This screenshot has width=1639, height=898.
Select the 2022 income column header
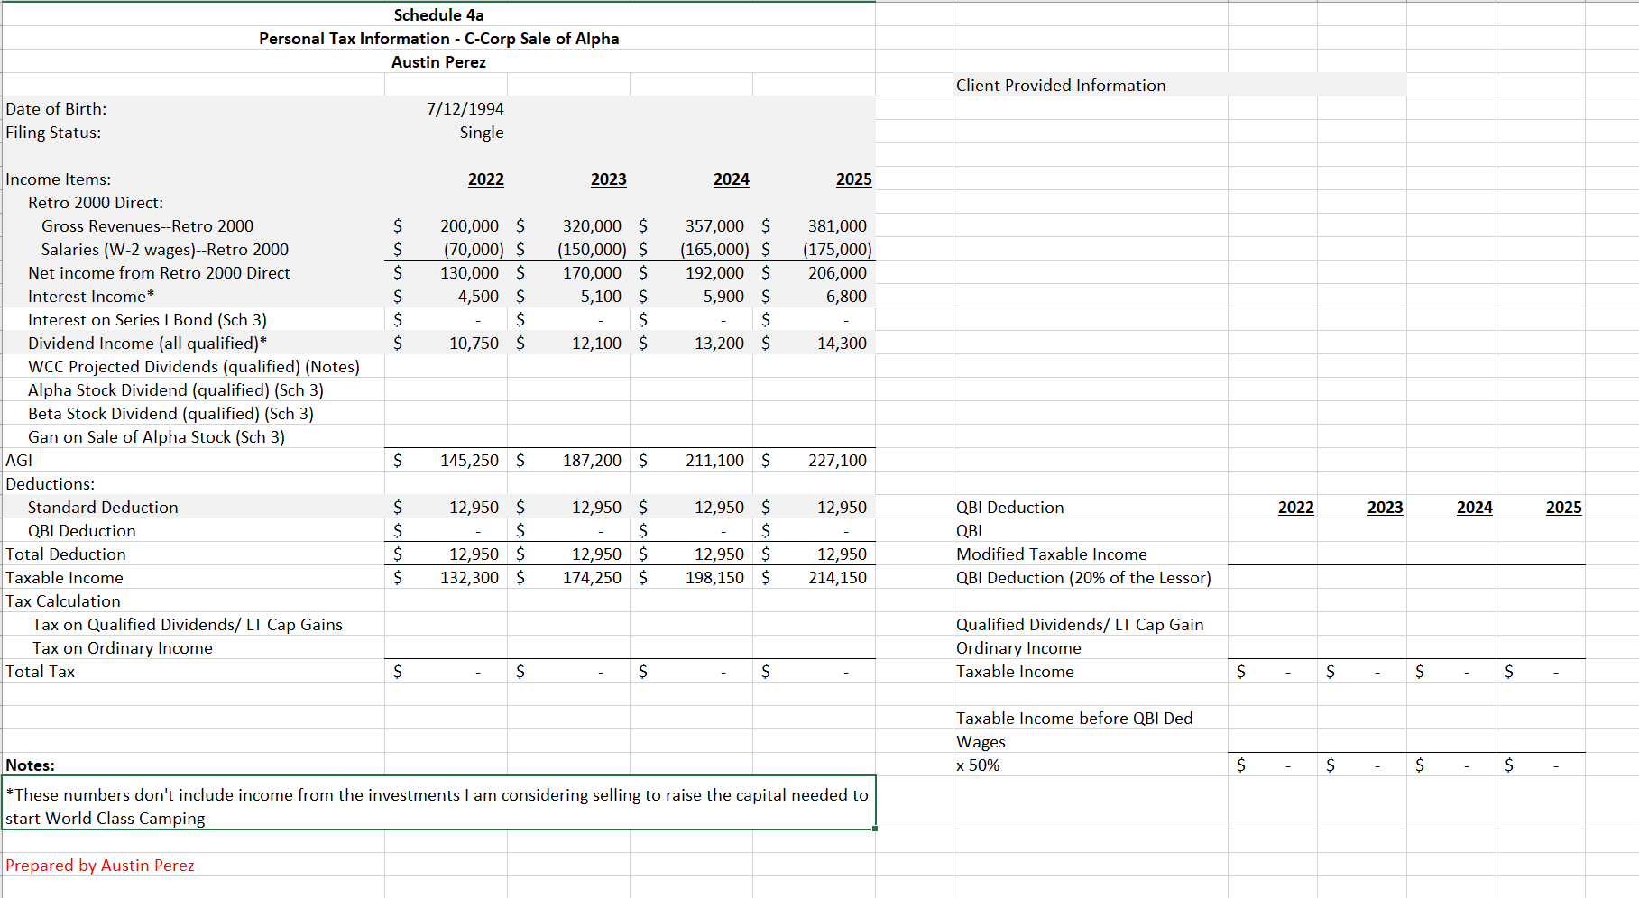(485, 179)
